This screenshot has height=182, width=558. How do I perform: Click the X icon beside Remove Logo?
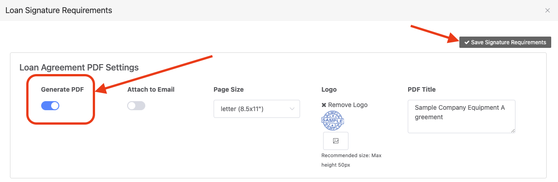pos(324,105)
